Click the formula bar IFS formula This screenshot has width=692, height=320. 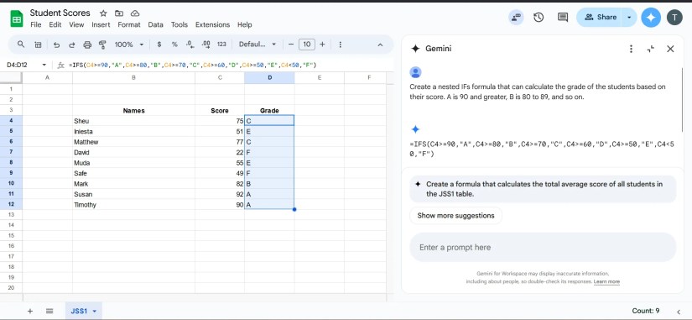click(x=192, y=65)
